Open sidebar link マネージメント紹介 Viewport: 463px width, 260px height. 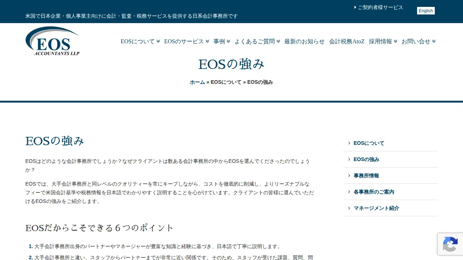[377, 208]
